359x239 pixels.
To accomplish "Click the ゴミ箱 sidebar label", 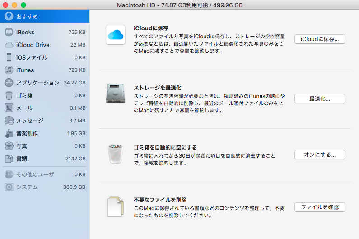I will [x=24, y=95].
